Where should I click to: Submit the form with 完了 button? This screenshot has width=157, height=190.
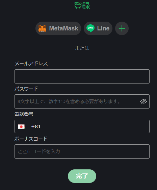pos(82,176)
